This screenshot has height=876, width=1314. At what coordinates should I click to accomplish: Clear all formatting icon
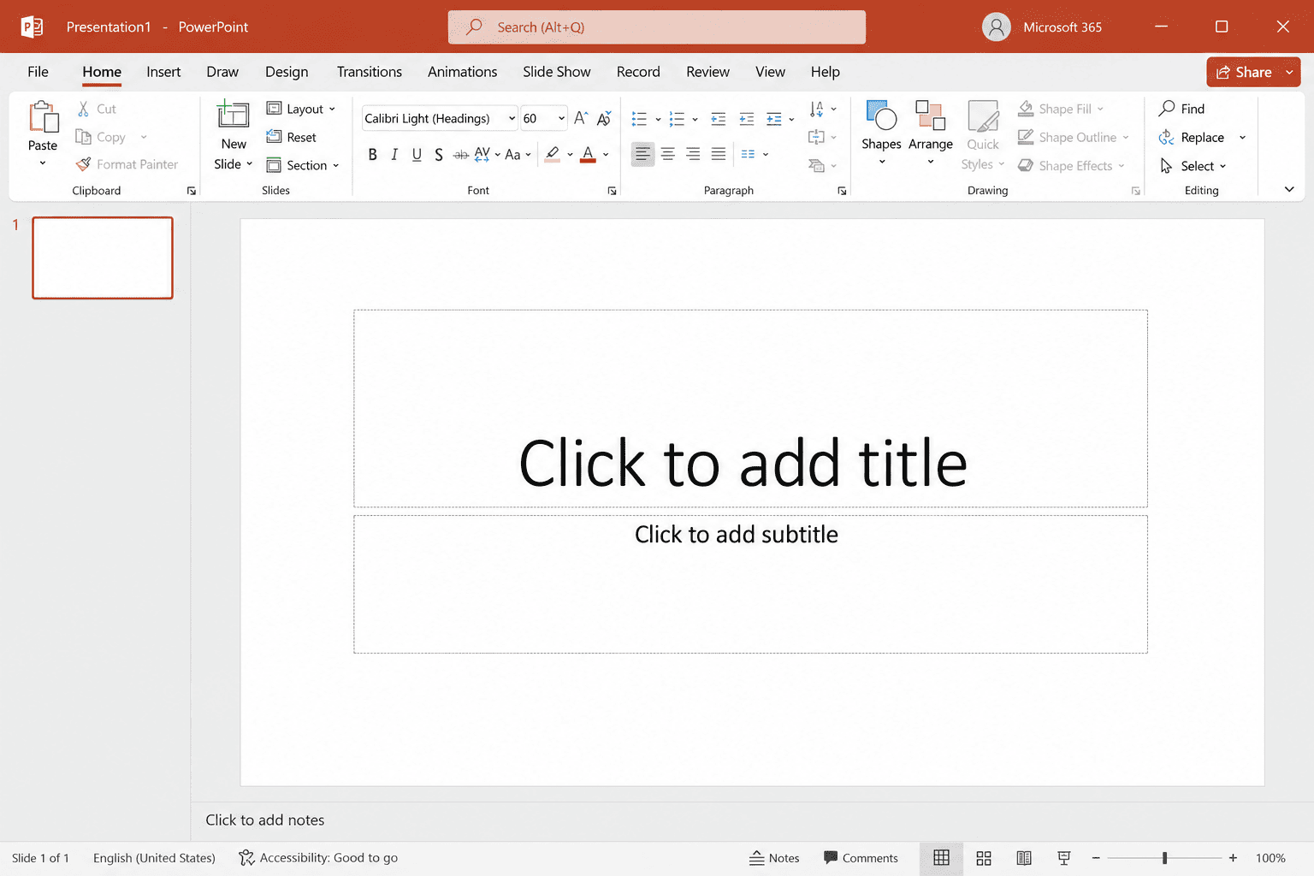click(x=604, y=118)
